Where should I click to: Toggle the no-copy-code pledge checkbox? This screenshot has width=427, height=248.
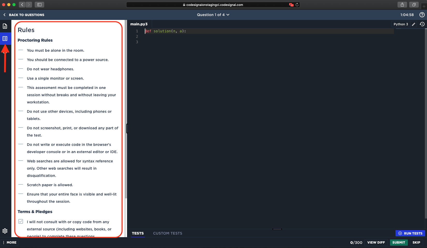pyautogui.click(x=21, y=222)
